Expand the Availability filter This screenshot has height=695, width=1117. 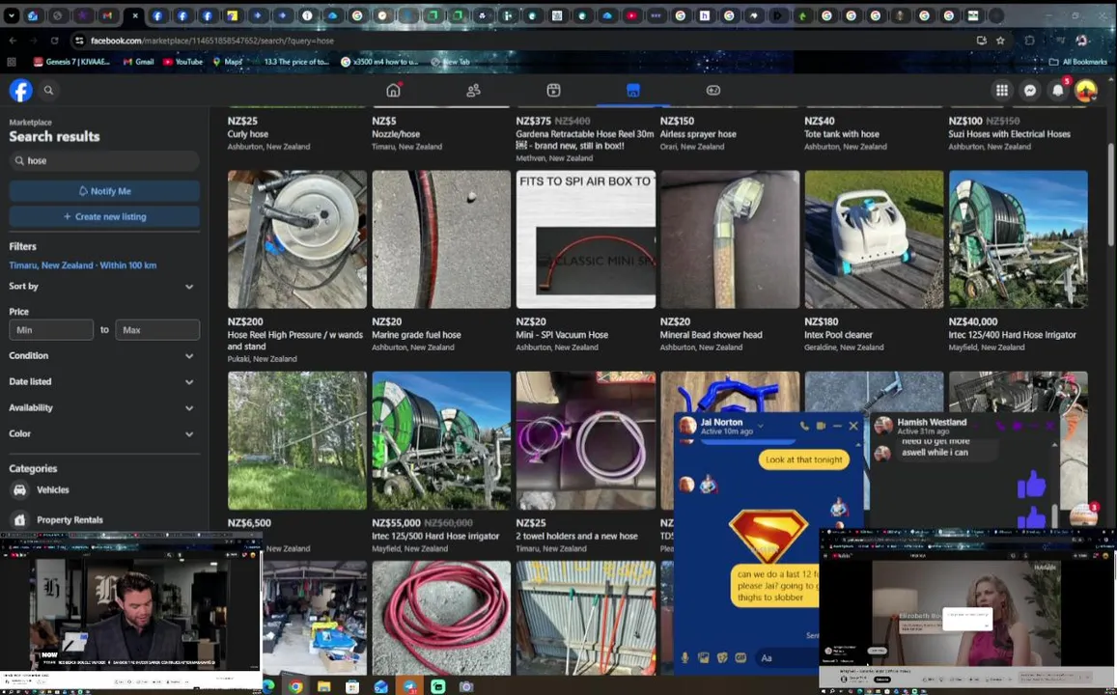[102, 408]
